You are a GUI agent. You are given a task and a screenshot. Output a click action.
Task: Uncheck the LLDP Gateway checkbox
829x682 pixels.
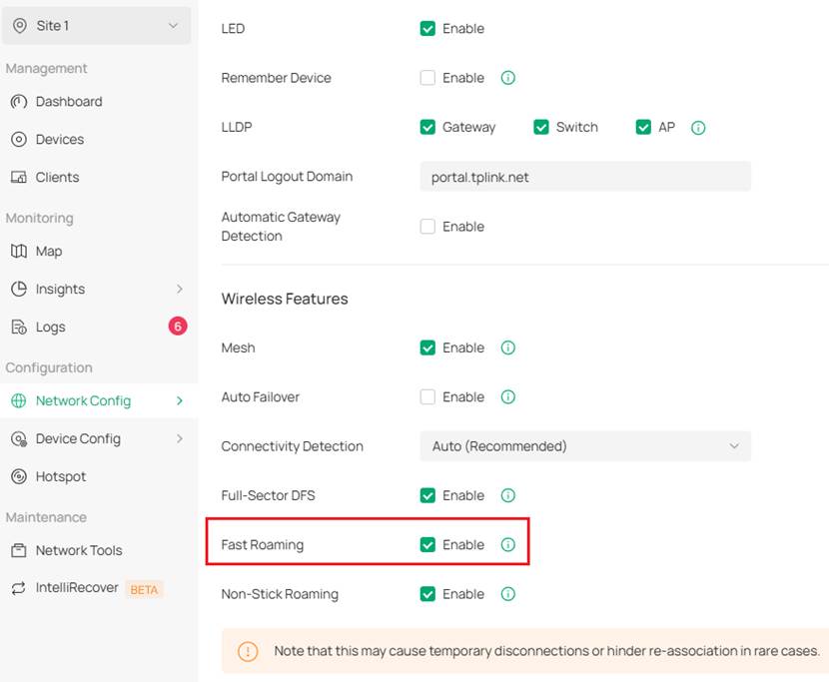pyautogui.click(x=427, y=127)
